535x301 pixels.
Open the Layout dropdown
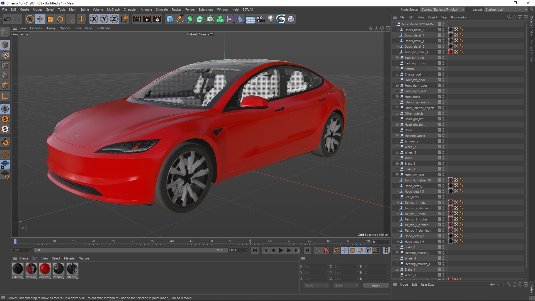tap(506, 9)
